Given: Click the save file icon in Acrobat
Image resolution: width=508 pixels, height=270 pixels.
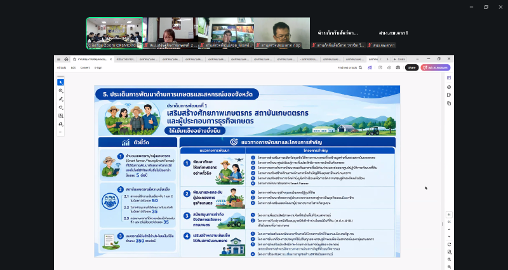Looking at the screenshot, I should point(380,68).
